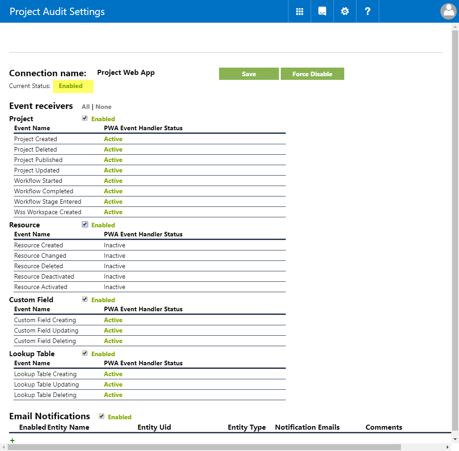Screen dimensions: 459x451
Task: Click Active status for Custom Field Updating
Action: [113, 331]
